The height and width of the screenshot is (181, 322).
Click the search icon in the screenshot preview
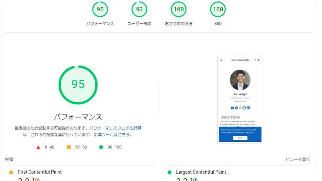pyautogui.click(x=255, y=60)
